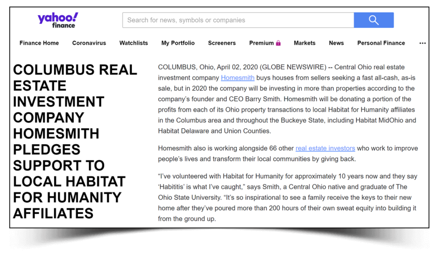Viewport: 441px width, 257px height.
Task: Click the quote starting "I've volunteered with Habitat"
Action: [x=288, y=198]
